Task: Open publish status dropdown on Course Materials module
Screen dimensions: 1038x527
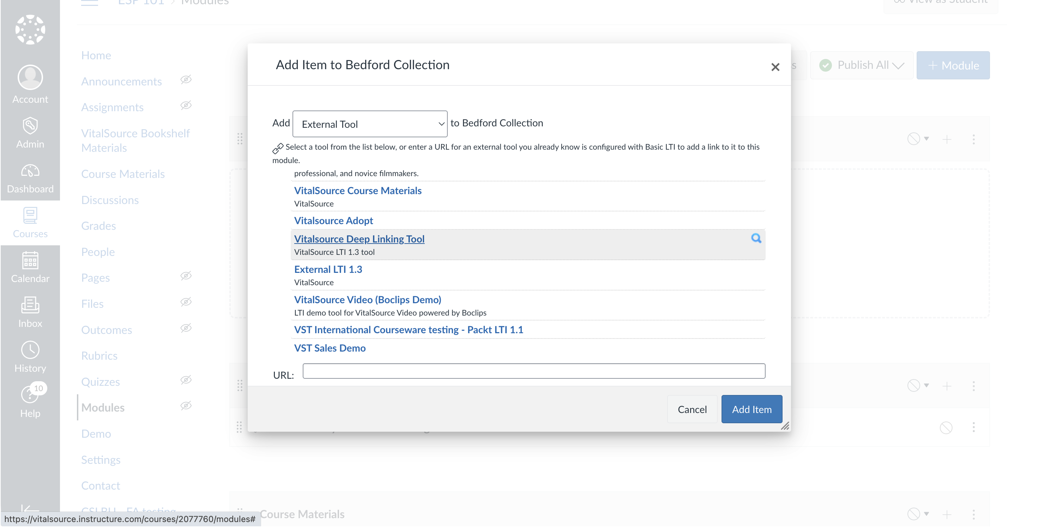Action: coord(918,514)
